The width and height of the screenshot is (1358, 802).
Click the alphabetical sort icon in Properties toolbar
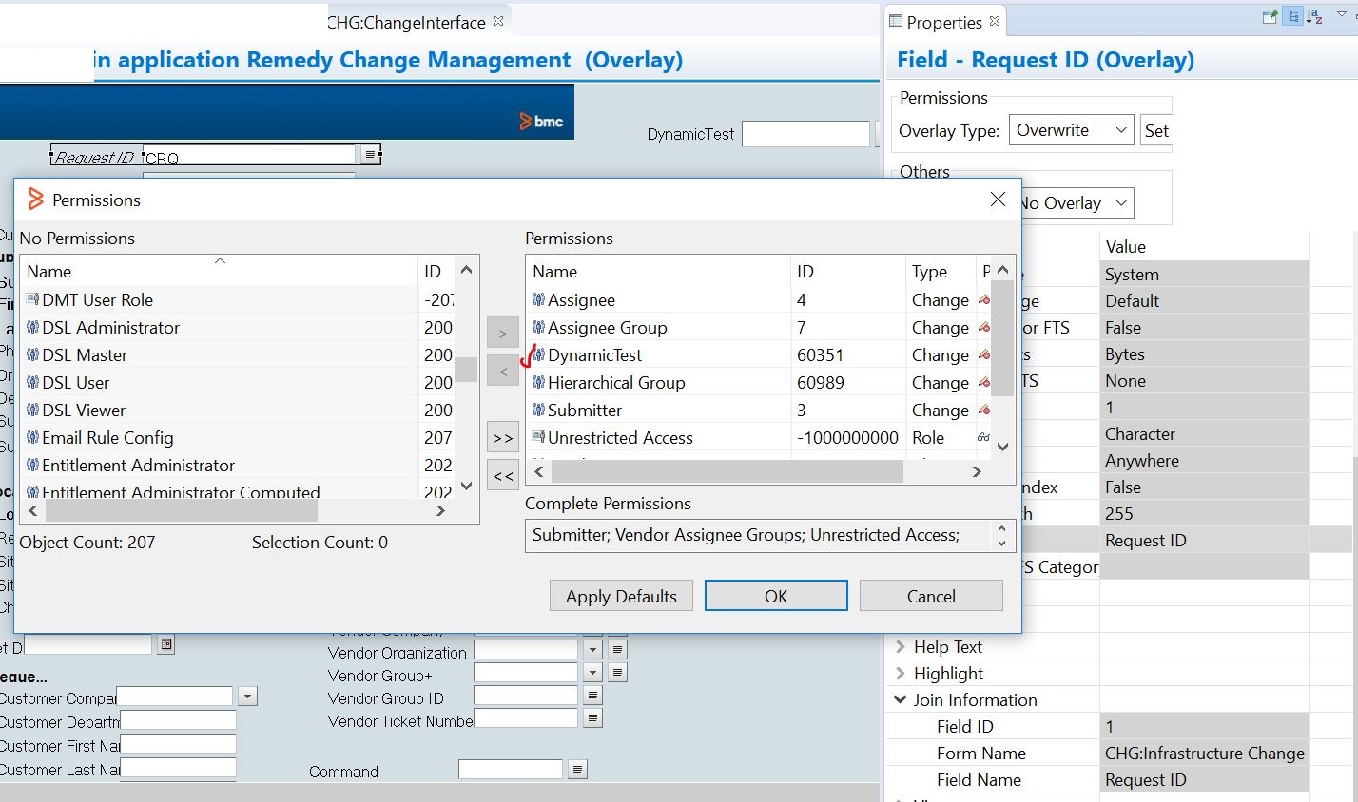click(x=1314, y=17)
